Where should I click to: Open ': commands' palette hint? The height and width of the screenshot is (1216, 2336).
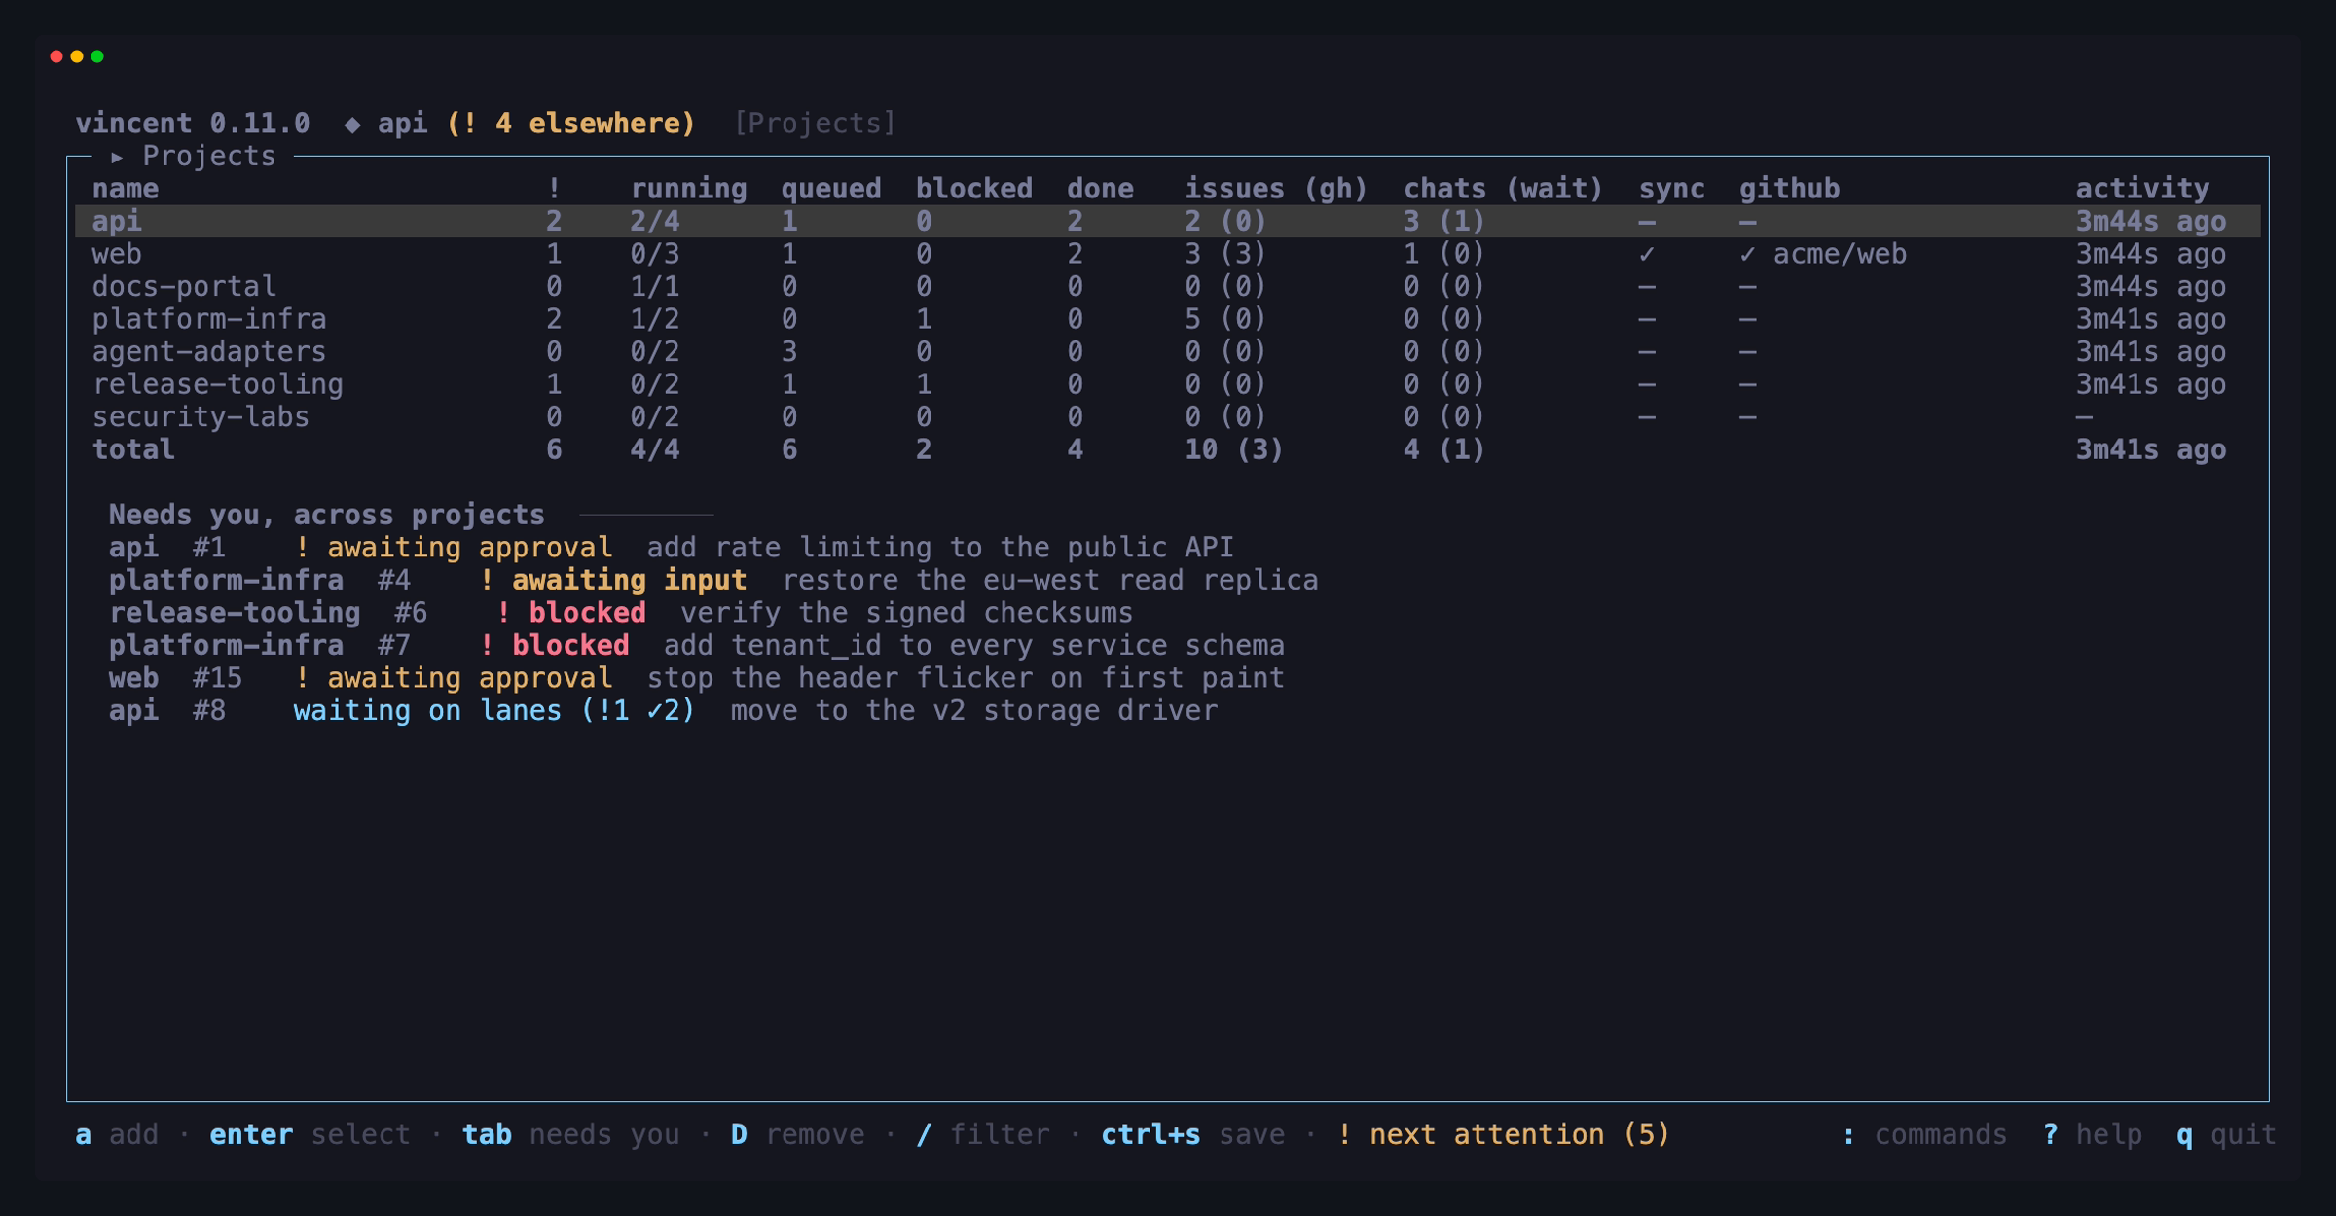pos(1924,1134)
